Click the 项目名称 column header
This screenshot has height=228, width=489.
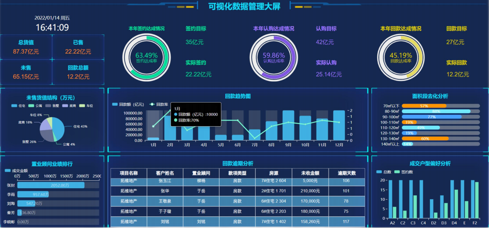pos(128,173)
